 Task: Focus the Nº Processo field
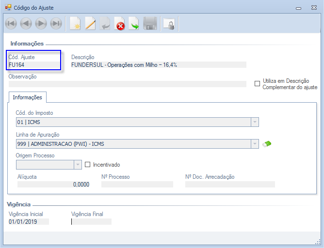137,184
